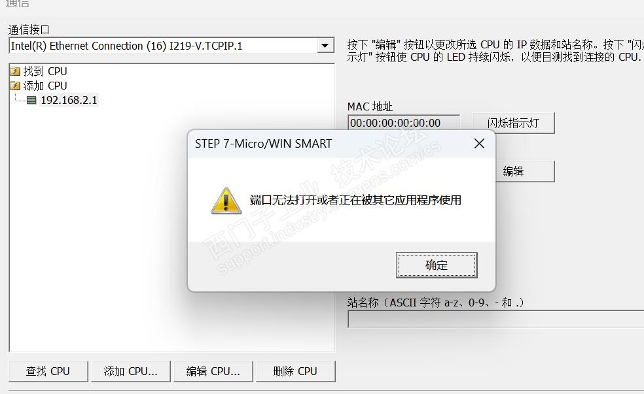Click the 站名称 text field
The height and width of the screenshot is (394, 644).
coord(495,319)
